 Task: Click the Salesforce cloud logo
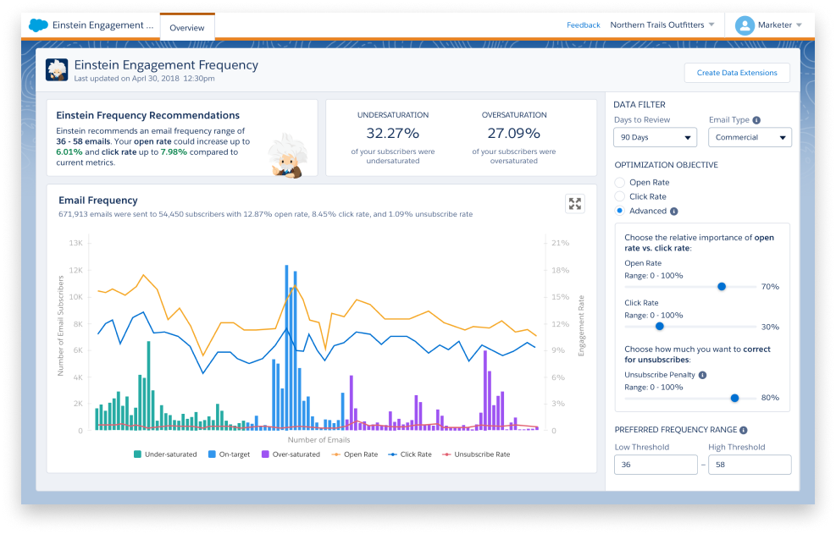[38, 25]
